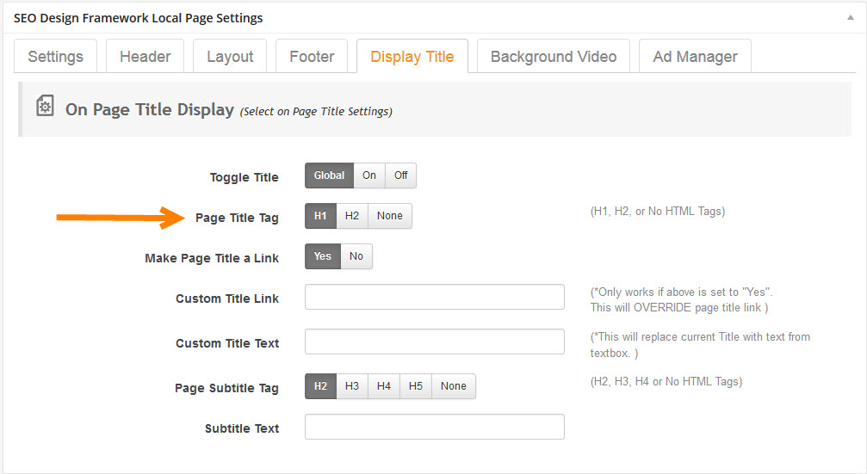Open the Layout tab

[230, 57]
